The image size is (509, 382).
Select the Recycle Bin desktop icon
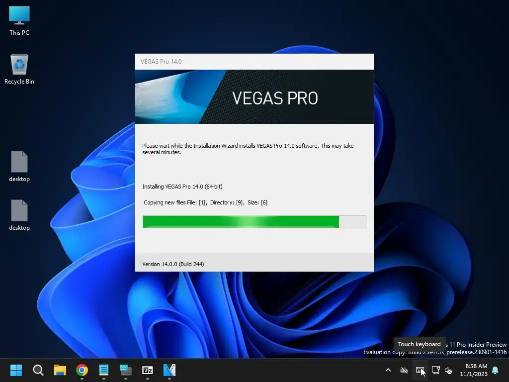tap(19, 69)
